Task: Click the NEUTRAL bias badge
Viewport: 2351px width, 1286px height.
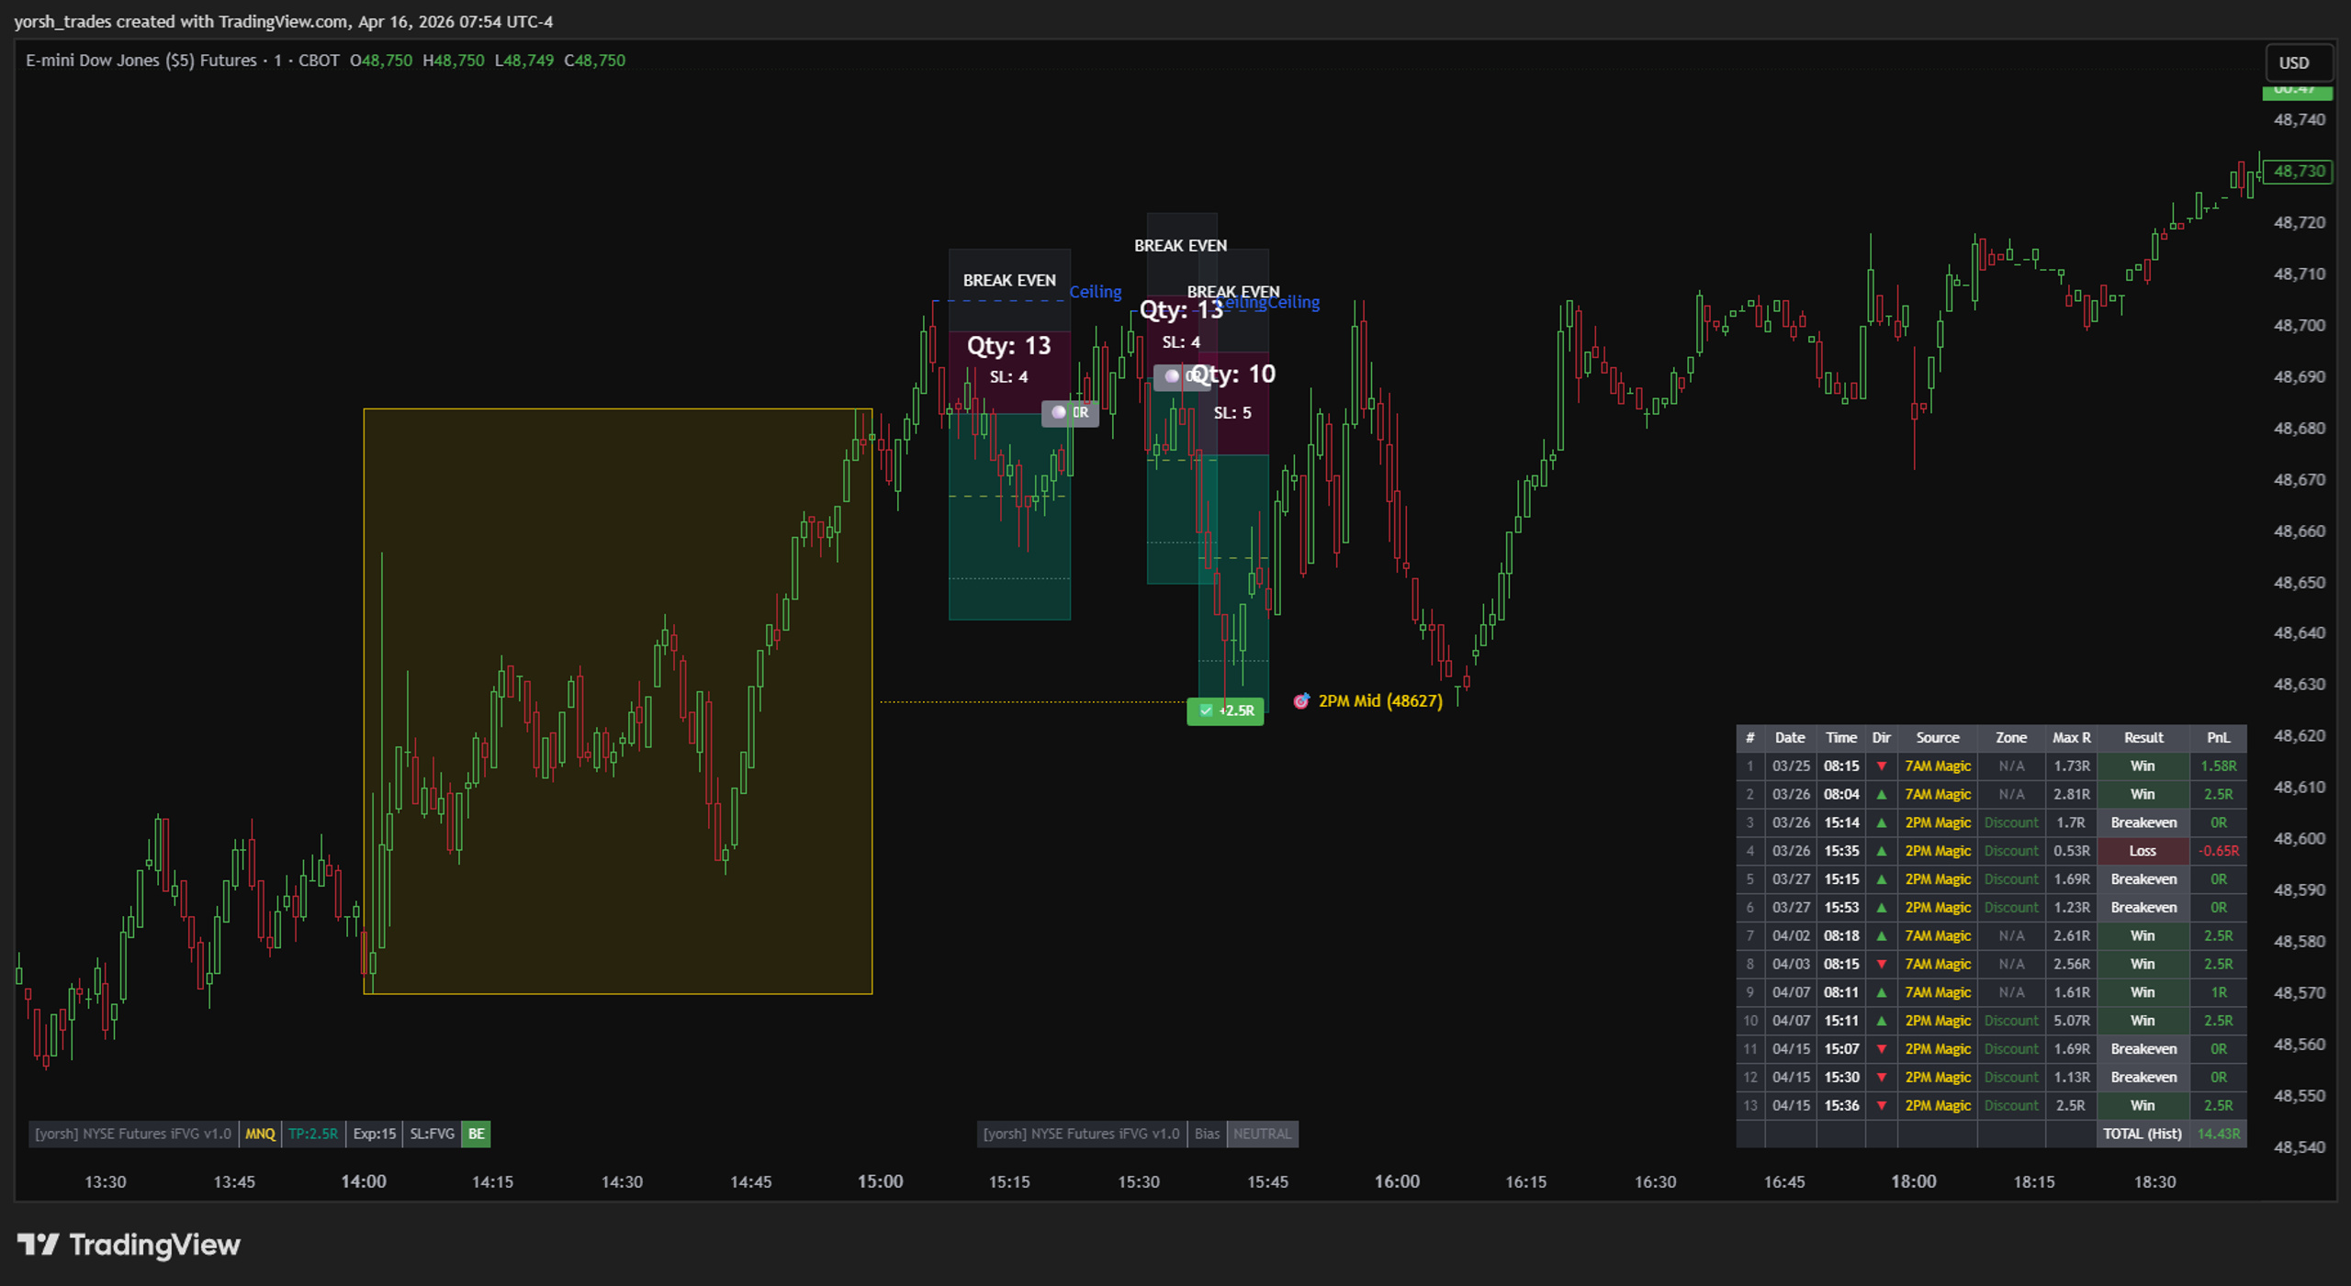Action: click(1262, 1134)
